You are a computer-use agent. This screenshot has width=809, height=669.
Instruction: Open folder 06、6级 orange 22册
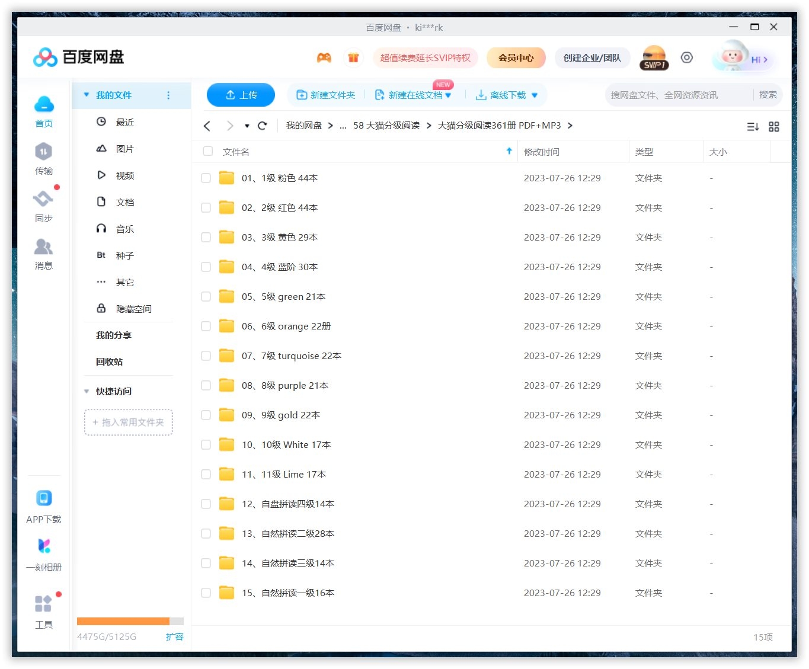pos(287,326)
